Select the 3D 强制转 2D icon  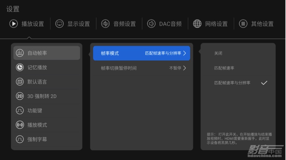click(20, 96)
